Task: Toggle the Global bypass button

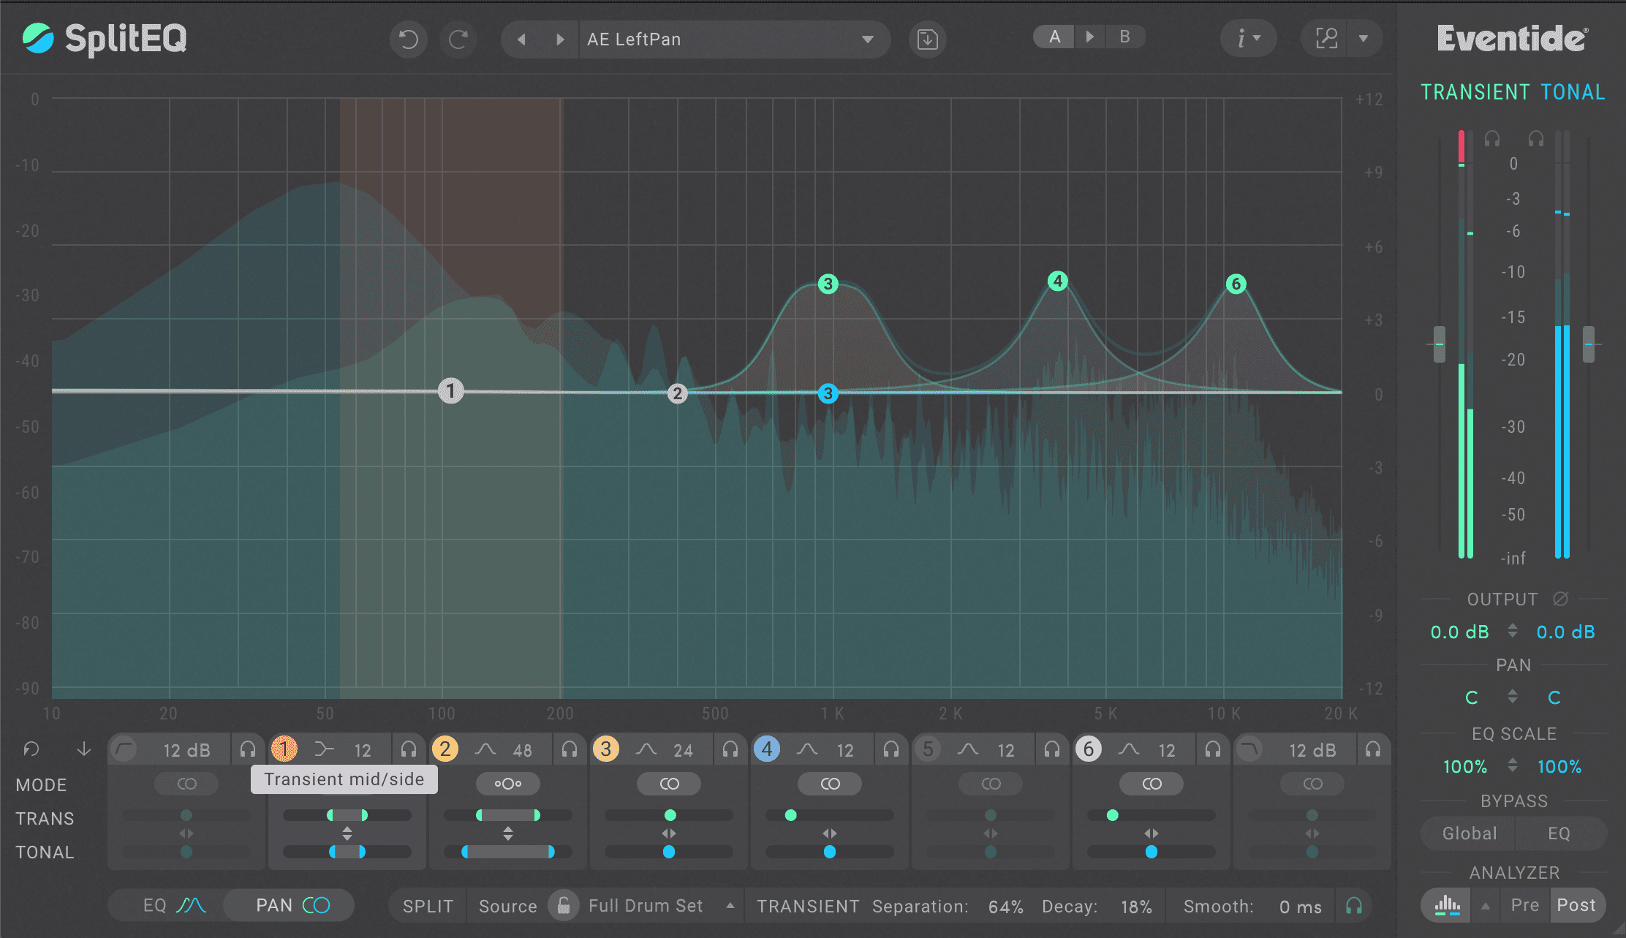Action: tap(1469, 833)
